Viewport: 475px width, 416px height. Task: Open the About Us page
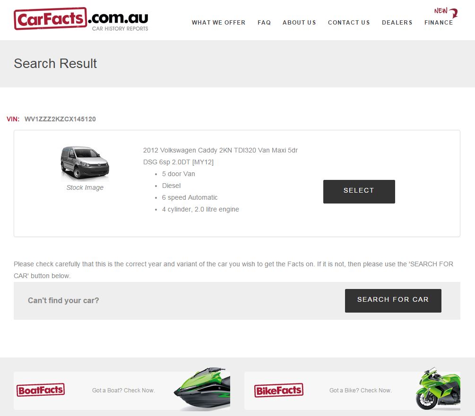point(299,23)
